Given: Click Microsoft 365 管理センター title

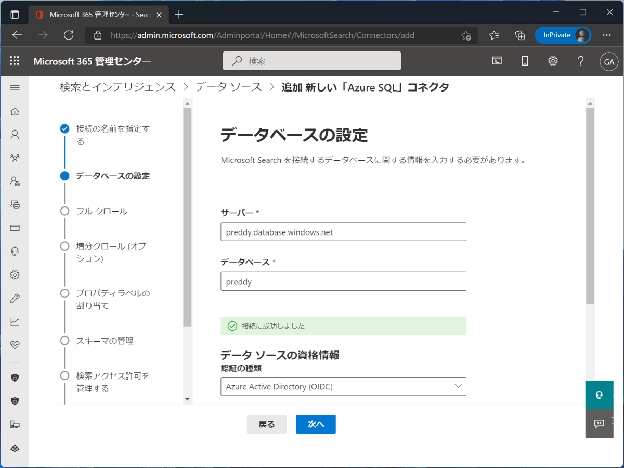Looking at the screenshot, I should 93,61.
